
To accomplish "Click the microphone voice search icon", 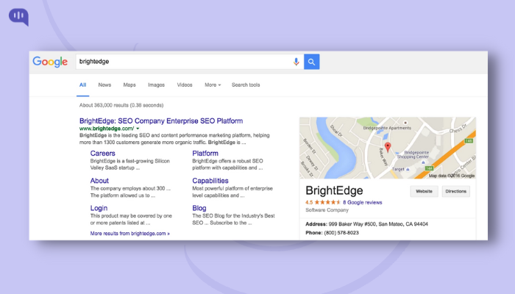I will pos(296,62).
